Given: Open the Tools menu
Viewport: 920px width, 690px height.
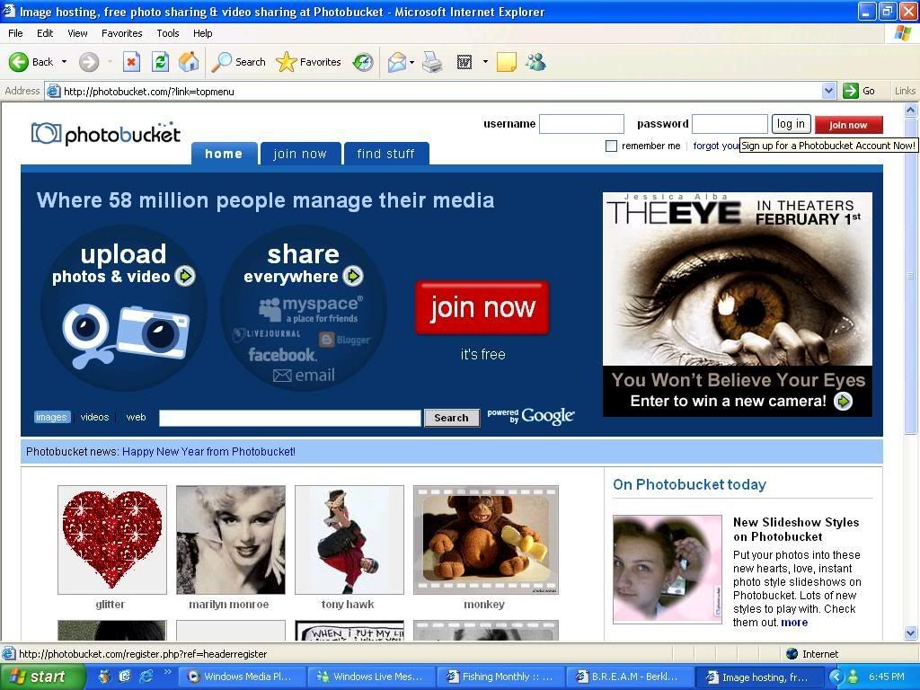Looking at the screenshot, I should pos(168,33).
